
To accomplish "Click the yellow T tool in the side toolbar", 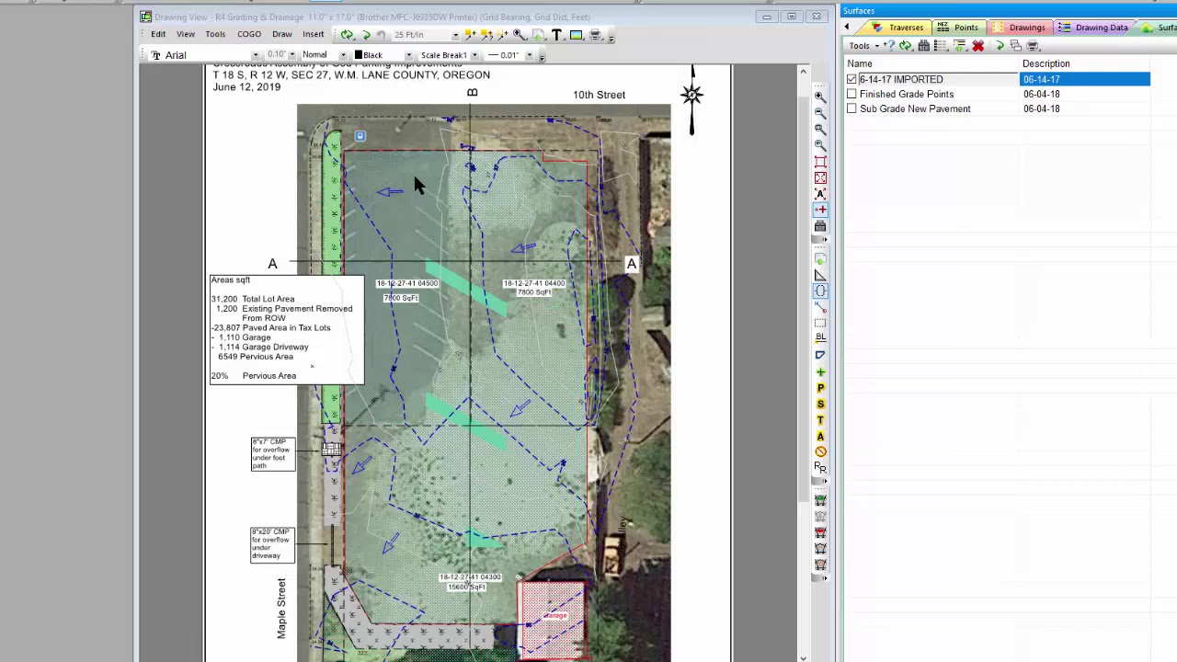I will [820, 420].
